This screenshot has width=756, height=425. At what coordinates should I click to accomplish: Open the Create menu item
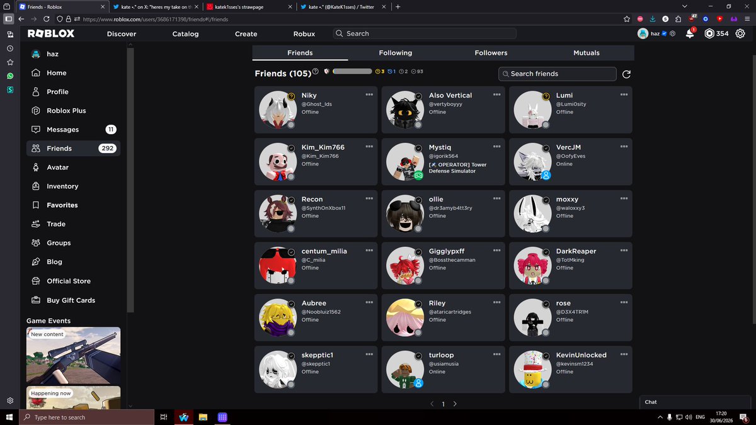(x=246, y=34)
